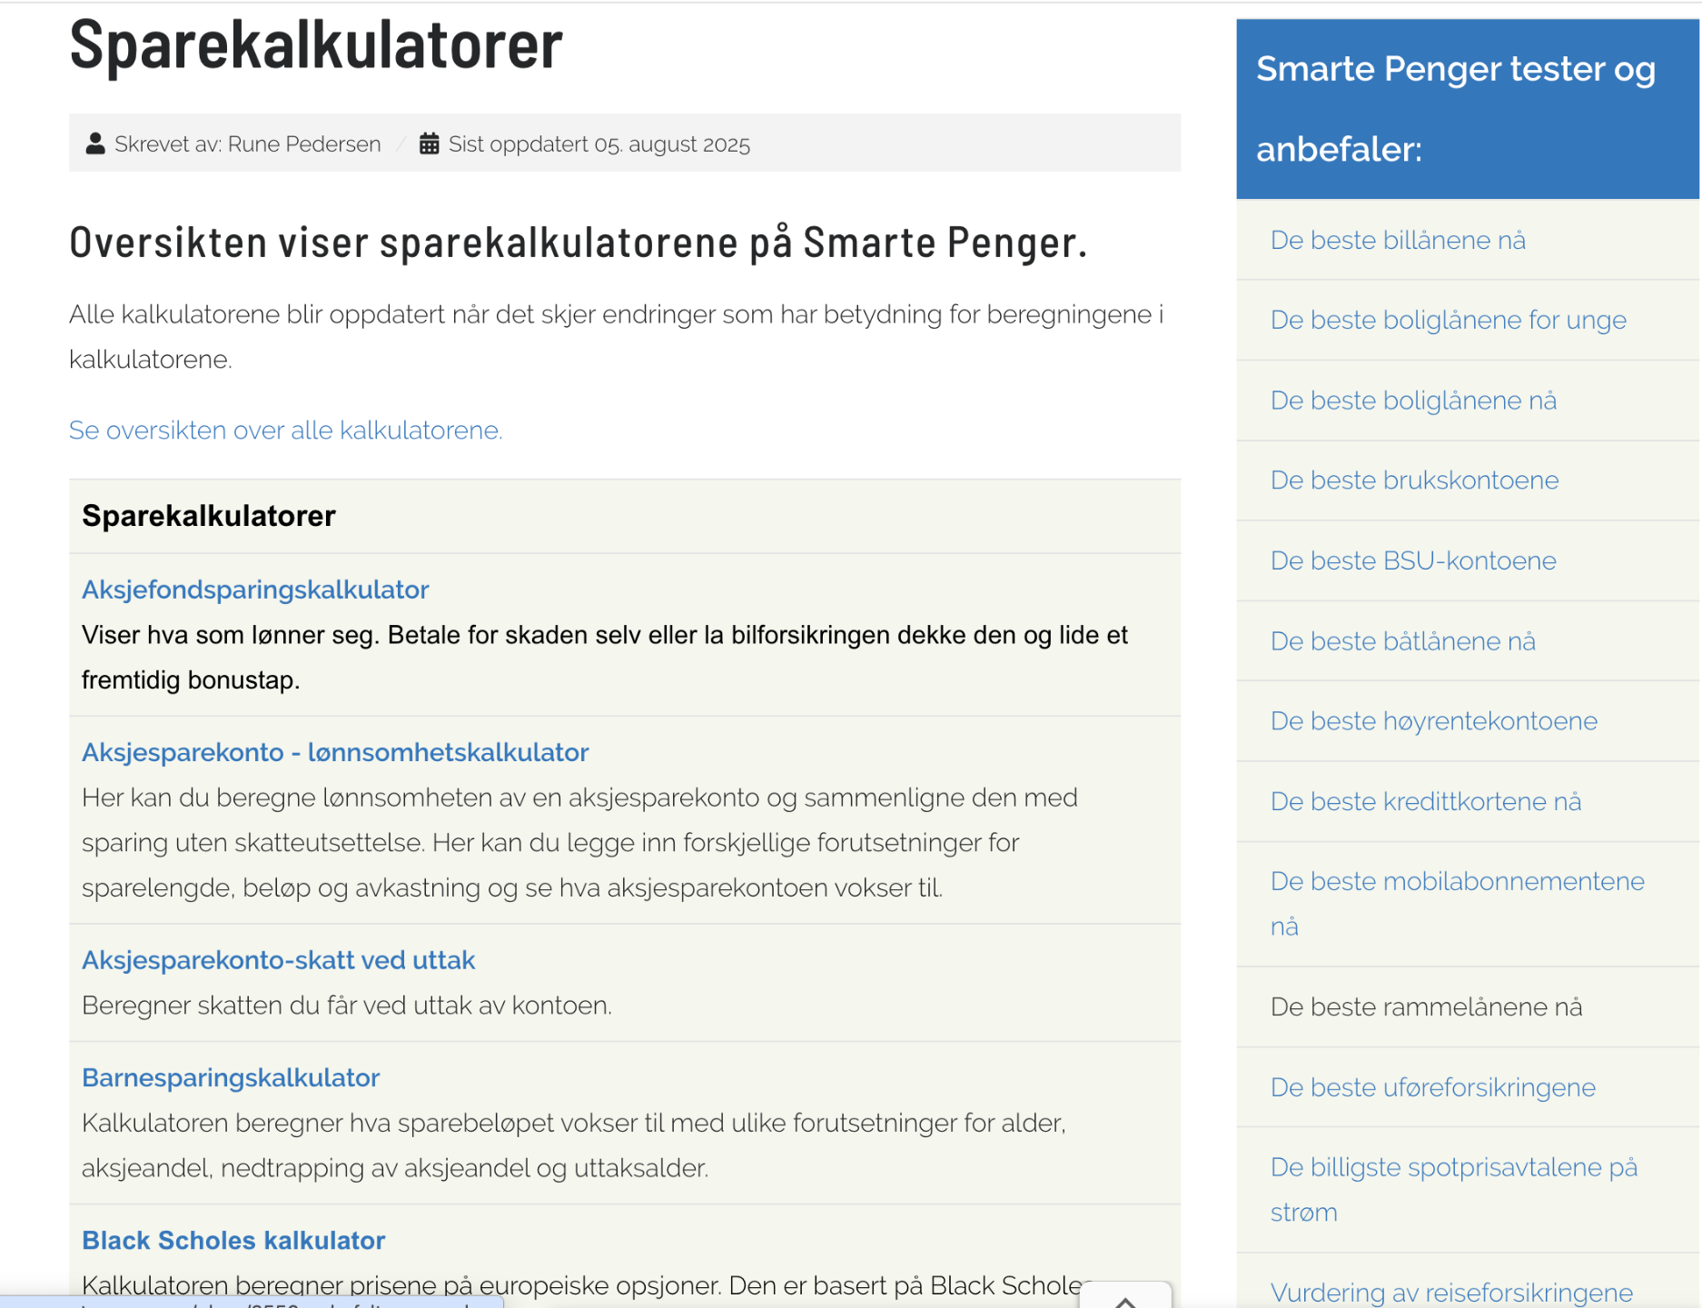Click the calendar icon beside update date
The width and height of the screenshot is (1702, 1308).
(430, 144)
